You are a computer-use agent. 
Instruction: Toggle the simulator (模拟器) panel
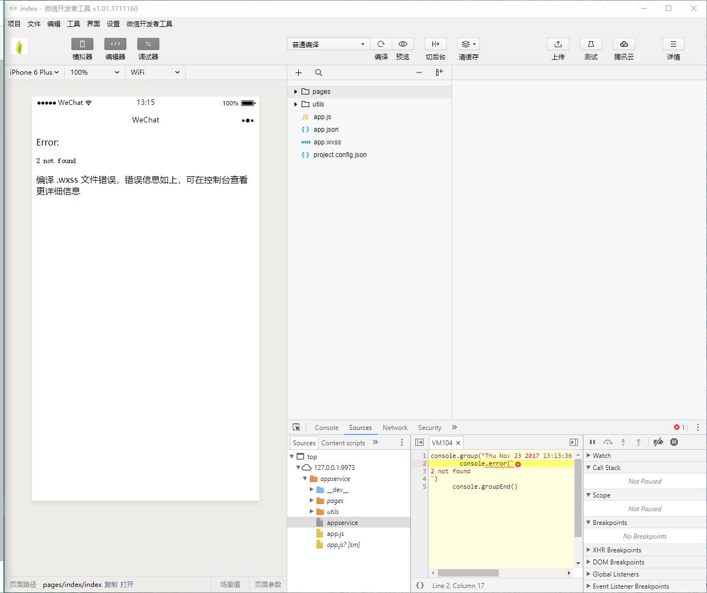click(82, 44)
